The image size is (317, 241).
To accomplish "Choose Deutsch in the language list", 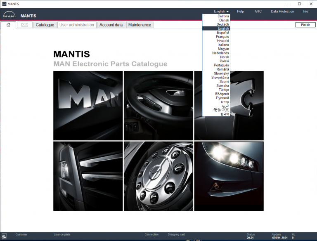I will coord(216,24).
